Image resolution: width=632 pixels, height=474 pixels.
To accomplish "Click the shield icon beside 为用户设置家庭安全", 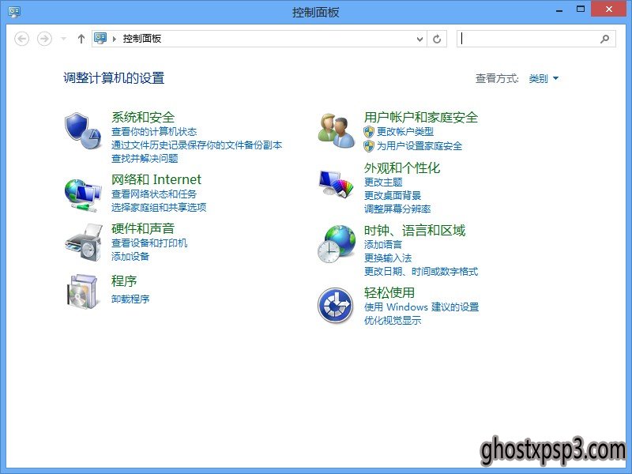I will point(369,146).
